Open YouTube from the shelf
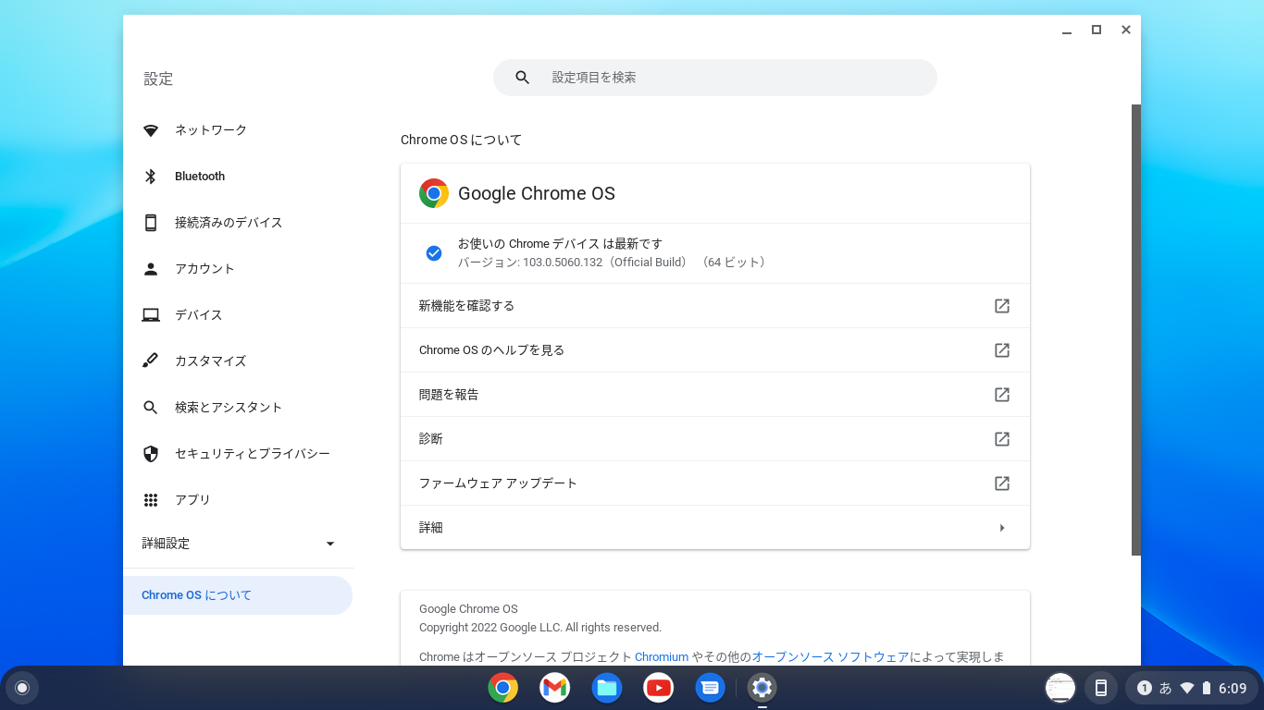This screenshot has width=1264, height=710. (x=659, y=688)
